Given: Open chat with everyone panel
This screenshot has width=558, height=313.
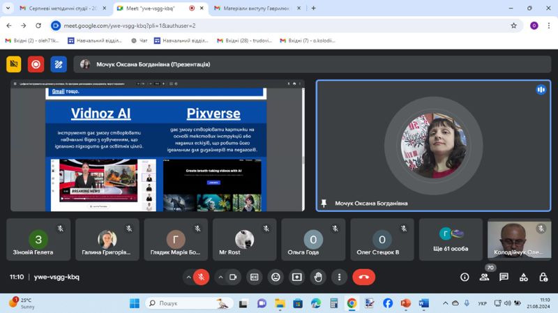Looking at the screenshot, I should (x=504, y=277).
